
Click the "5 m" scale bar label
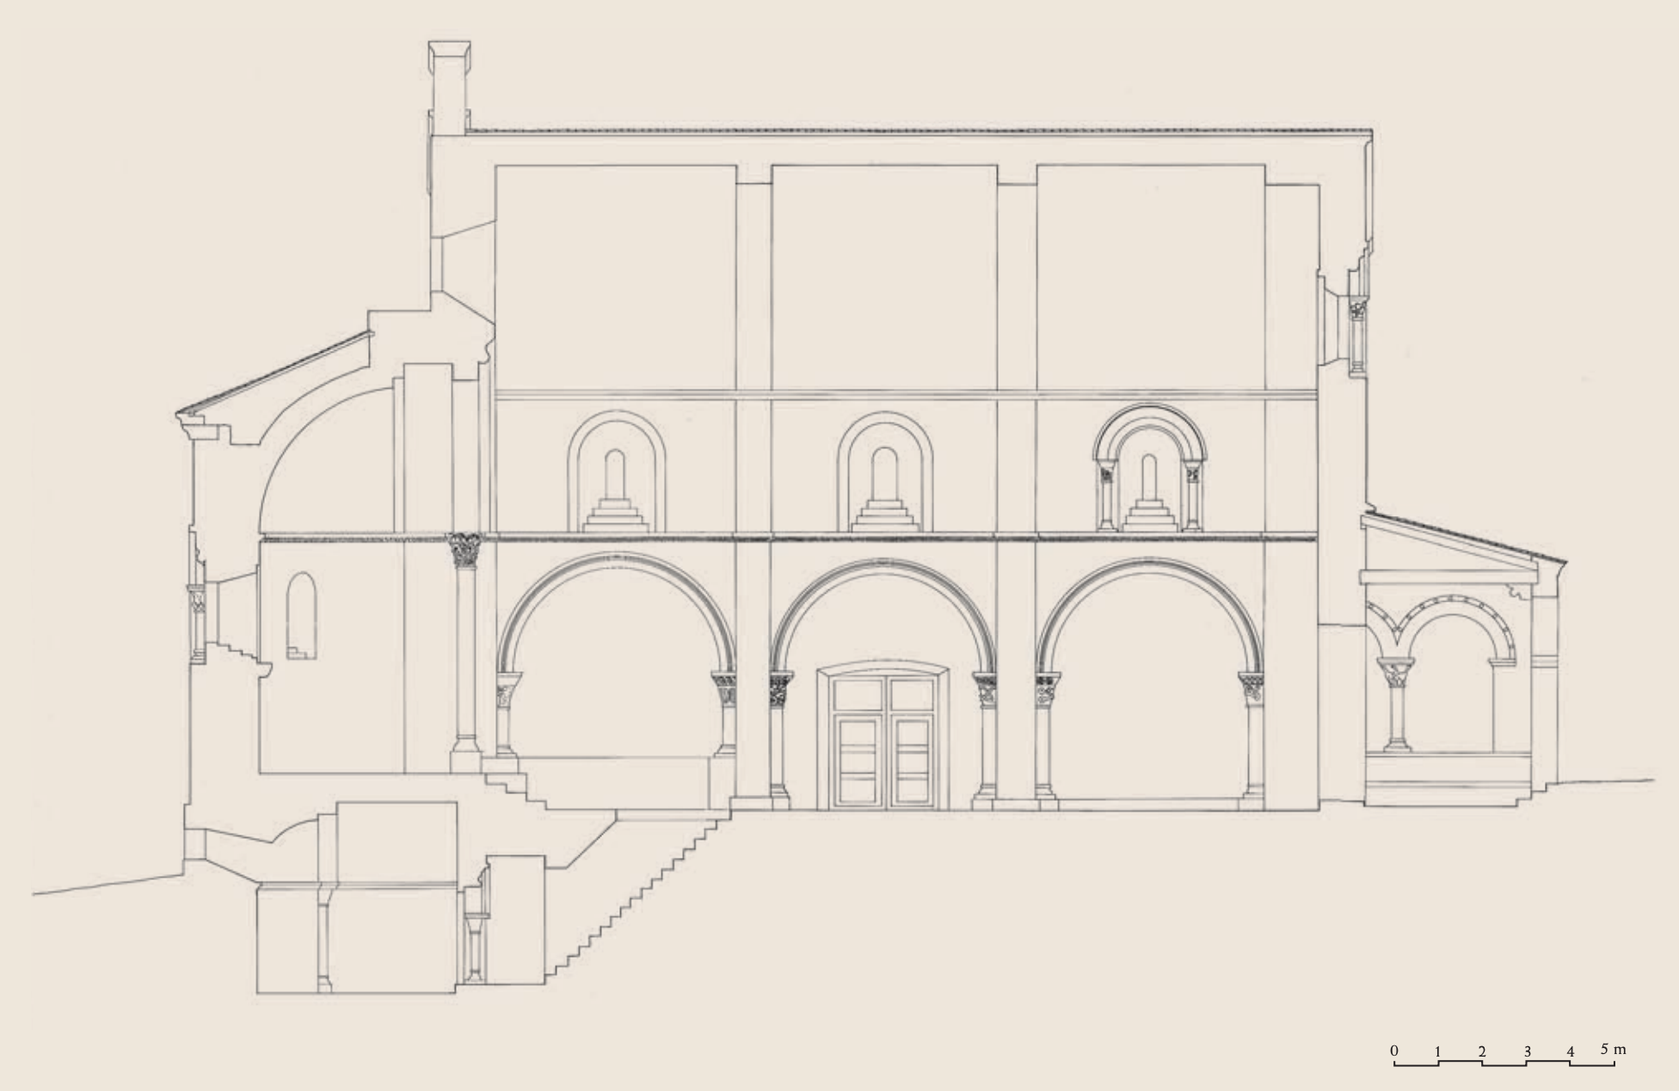tap(1614, 1050)
